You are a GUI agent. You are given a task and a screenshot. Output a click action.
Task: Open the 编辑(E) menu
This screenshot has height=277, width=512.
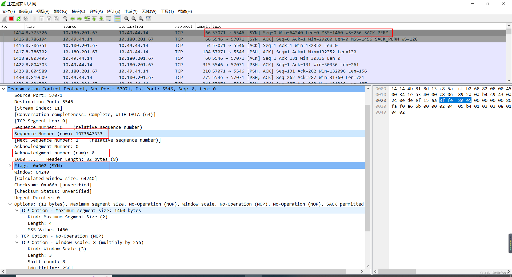pyautogui.click(x=26, y=11)
